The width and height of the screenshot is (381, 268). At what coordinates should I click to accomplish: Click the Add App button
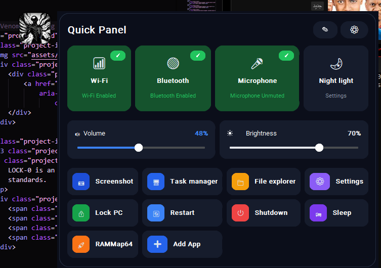coord(182,244)
